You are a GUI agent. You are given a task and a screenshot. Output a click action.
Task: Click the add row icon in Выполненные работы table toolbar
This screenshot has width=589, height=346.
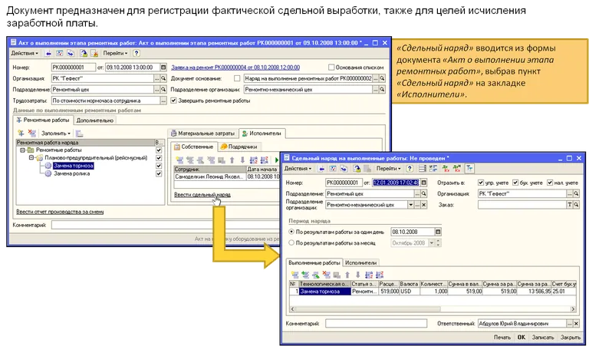294,274
